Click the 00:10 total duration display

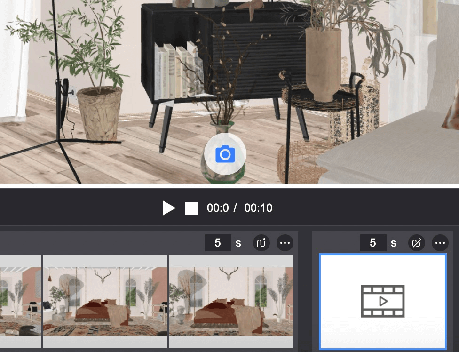tap(258, 208)
